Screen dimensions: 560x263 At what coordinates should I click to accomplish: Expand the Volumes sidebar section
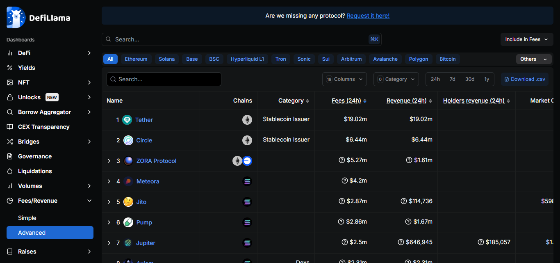[89, 186]
